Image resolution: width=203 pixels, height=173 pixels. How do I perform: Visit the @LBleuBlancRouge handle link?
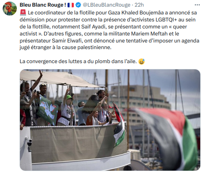(x=107, y=5)
